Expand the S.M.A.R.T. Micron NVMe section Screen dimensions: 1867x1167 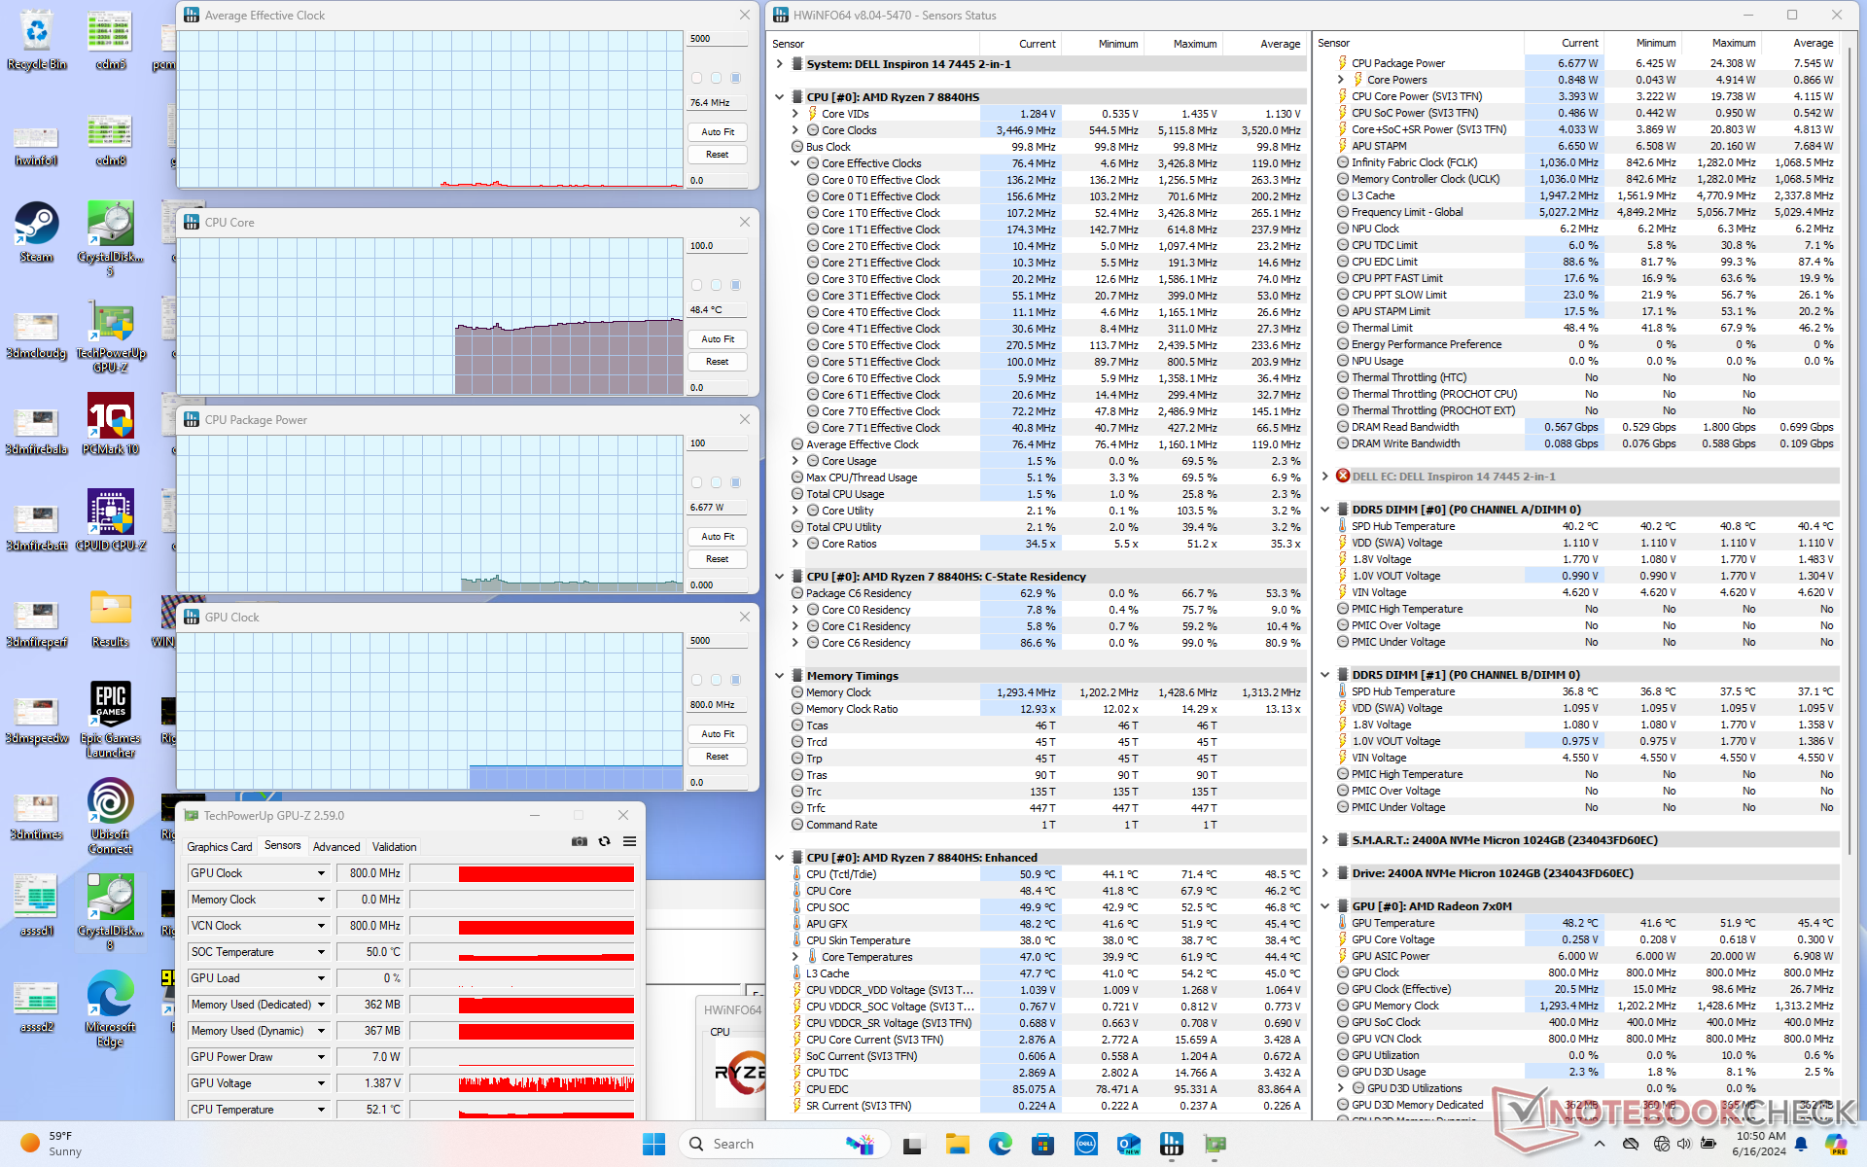1324,840
